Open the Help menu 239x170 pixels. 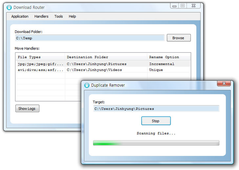pos(72,16)
